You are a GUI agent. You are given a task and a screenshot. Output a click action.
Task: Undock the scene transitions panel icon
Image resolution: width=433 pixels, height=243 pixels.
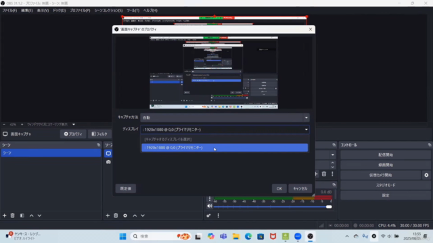click(x=334, y=145)
